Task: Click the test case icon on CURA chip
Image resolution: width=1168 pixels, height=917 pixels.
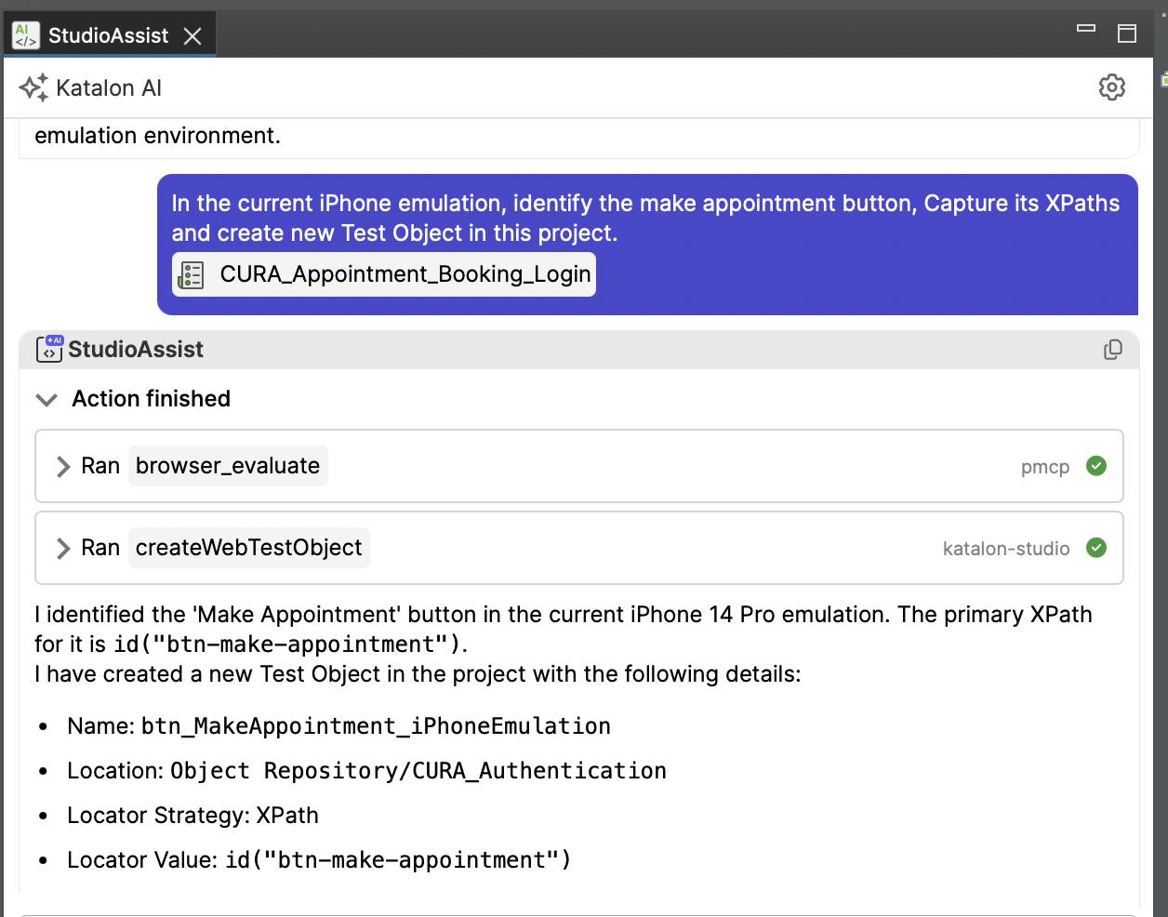Action: click(x=191, y=274)
